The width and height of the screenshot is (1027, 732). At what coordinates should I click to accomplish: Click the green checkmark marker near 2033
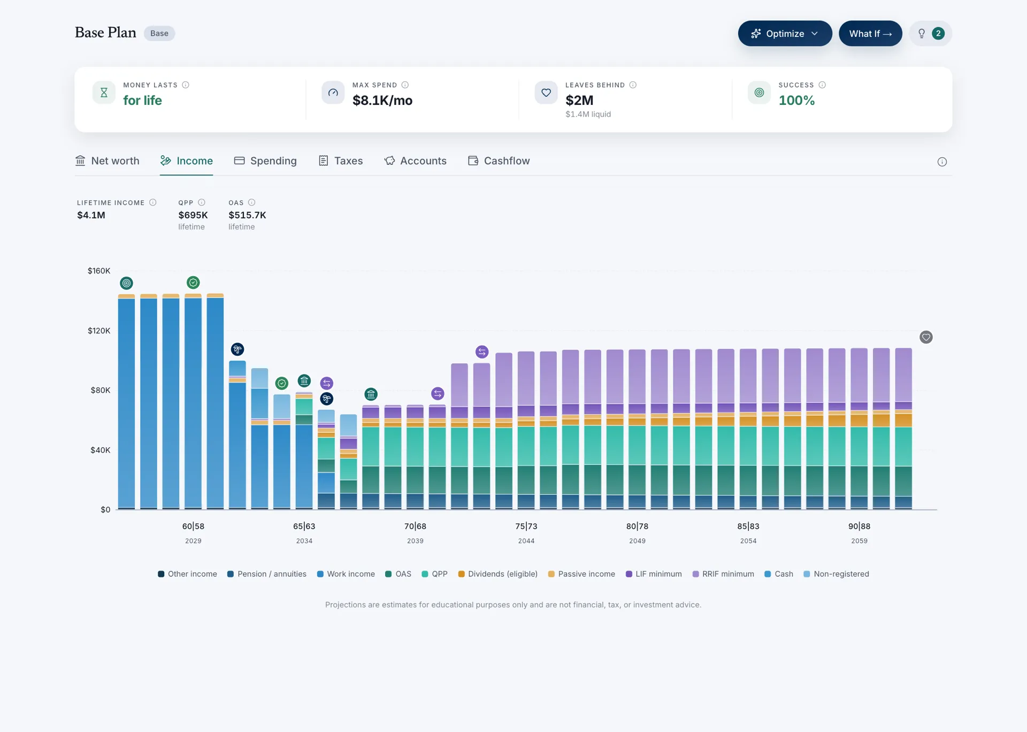(282, 383)
